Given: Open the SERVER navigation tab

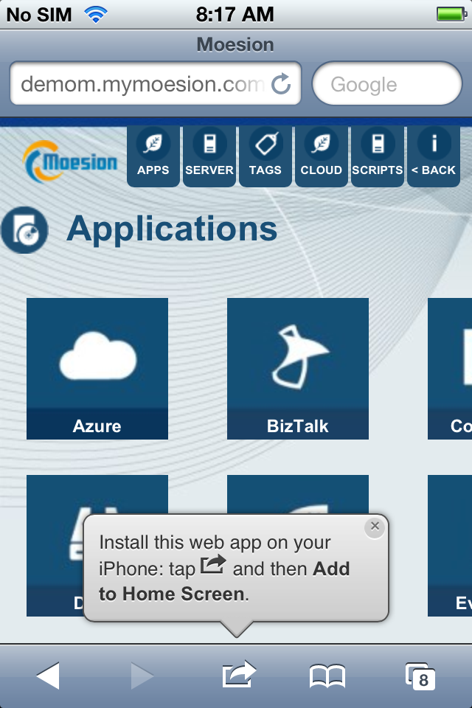Looking at the screenshot, I should 209,156.
